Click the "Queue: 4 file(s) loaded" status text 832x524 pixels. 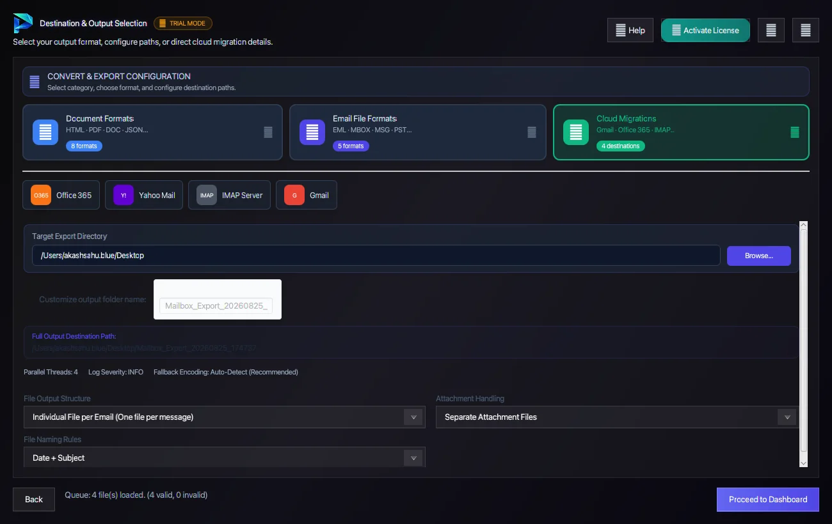[136, 495]
